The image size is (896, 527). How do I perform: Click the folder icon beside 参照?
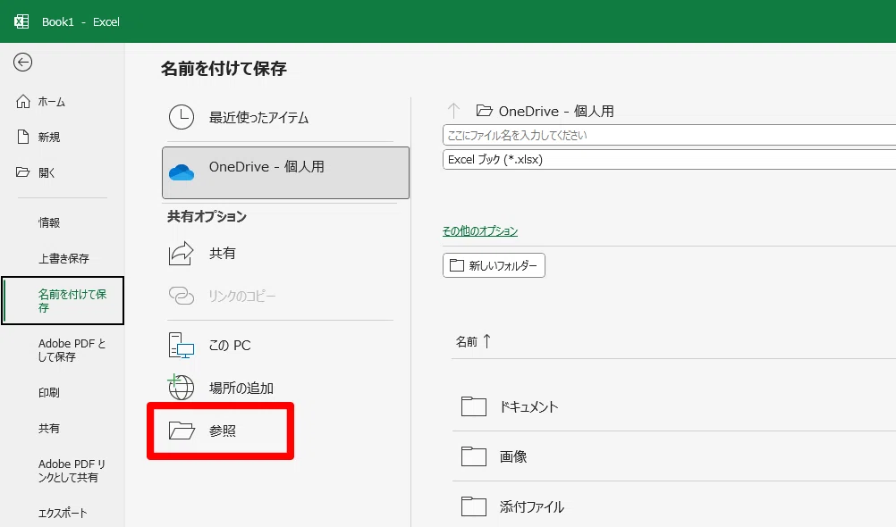[x=182, y=431]
